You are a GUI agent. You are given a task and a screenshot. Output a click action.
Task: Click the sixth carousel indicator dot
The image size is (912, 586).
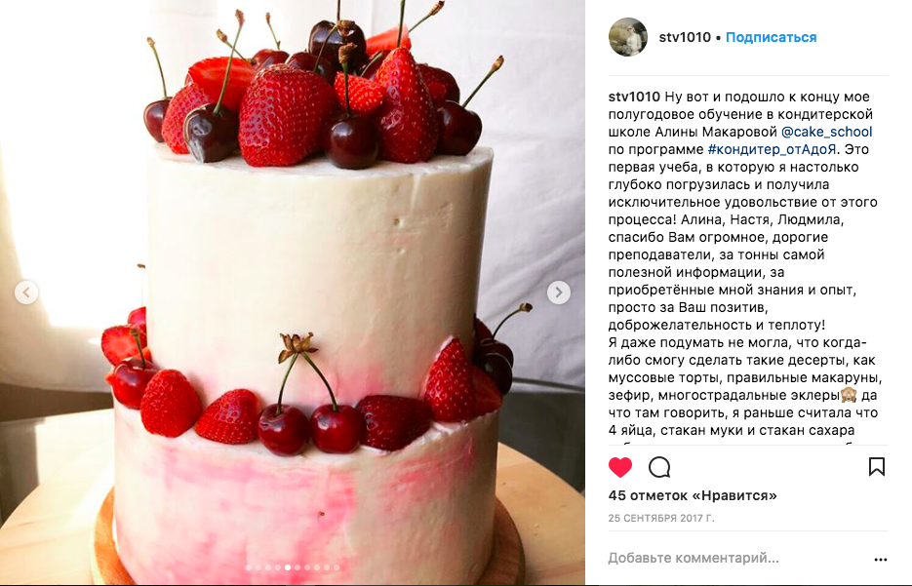[x=297, y=567]
